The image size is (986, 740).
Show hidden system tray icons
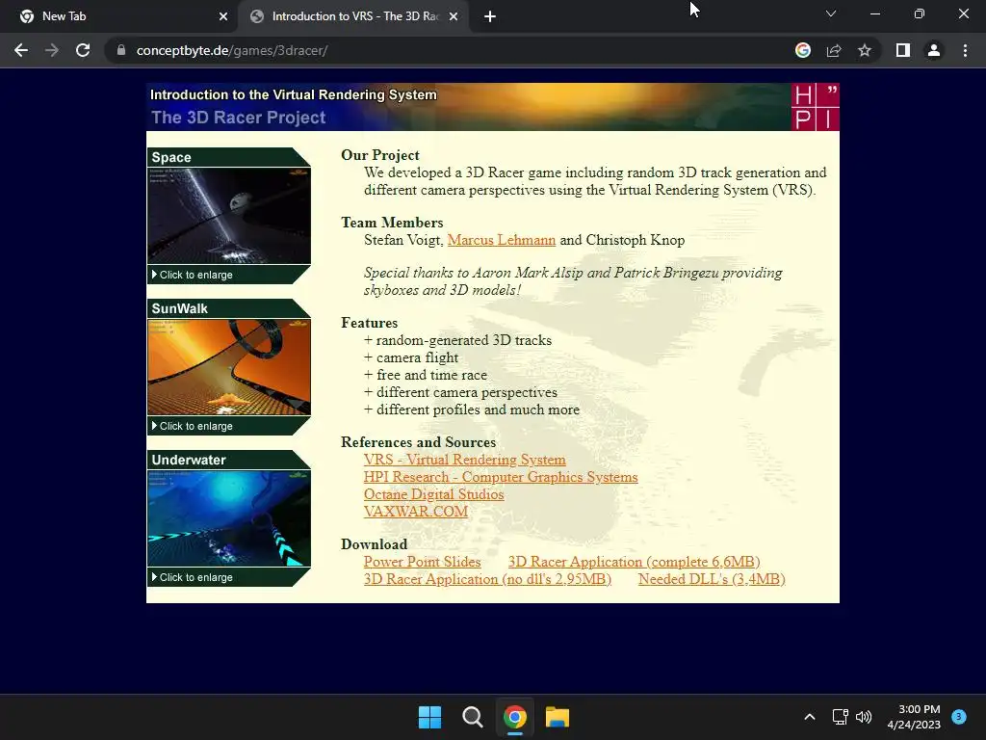pyautogui.click(x=810, y=717)
